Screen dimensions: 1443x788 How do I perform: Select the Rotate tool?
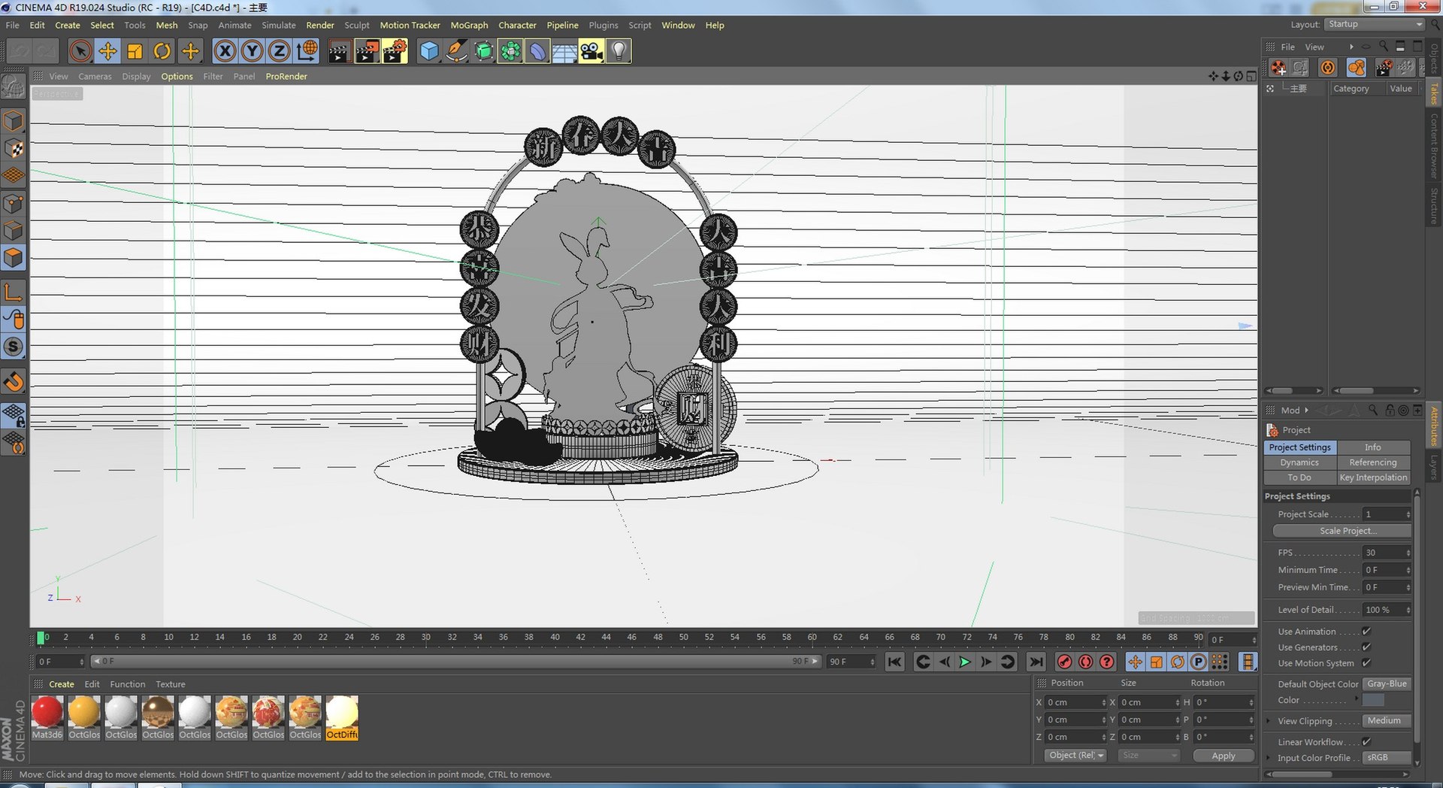(162, 51)
